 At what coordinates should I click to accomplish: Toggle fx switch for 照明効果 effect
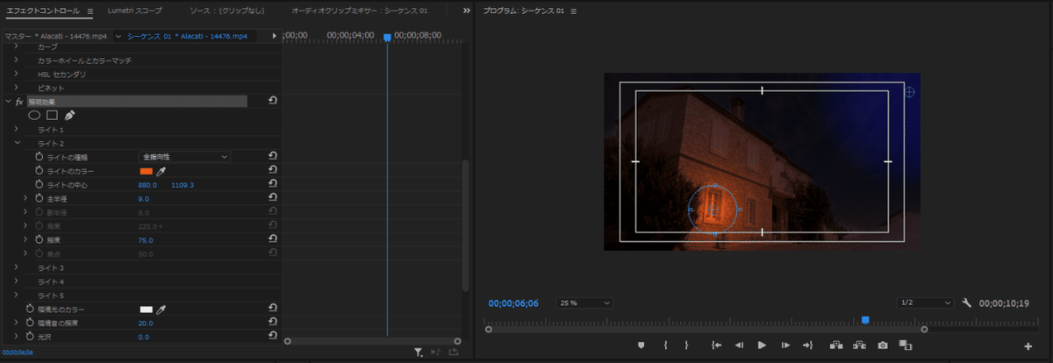coord(19,102)
